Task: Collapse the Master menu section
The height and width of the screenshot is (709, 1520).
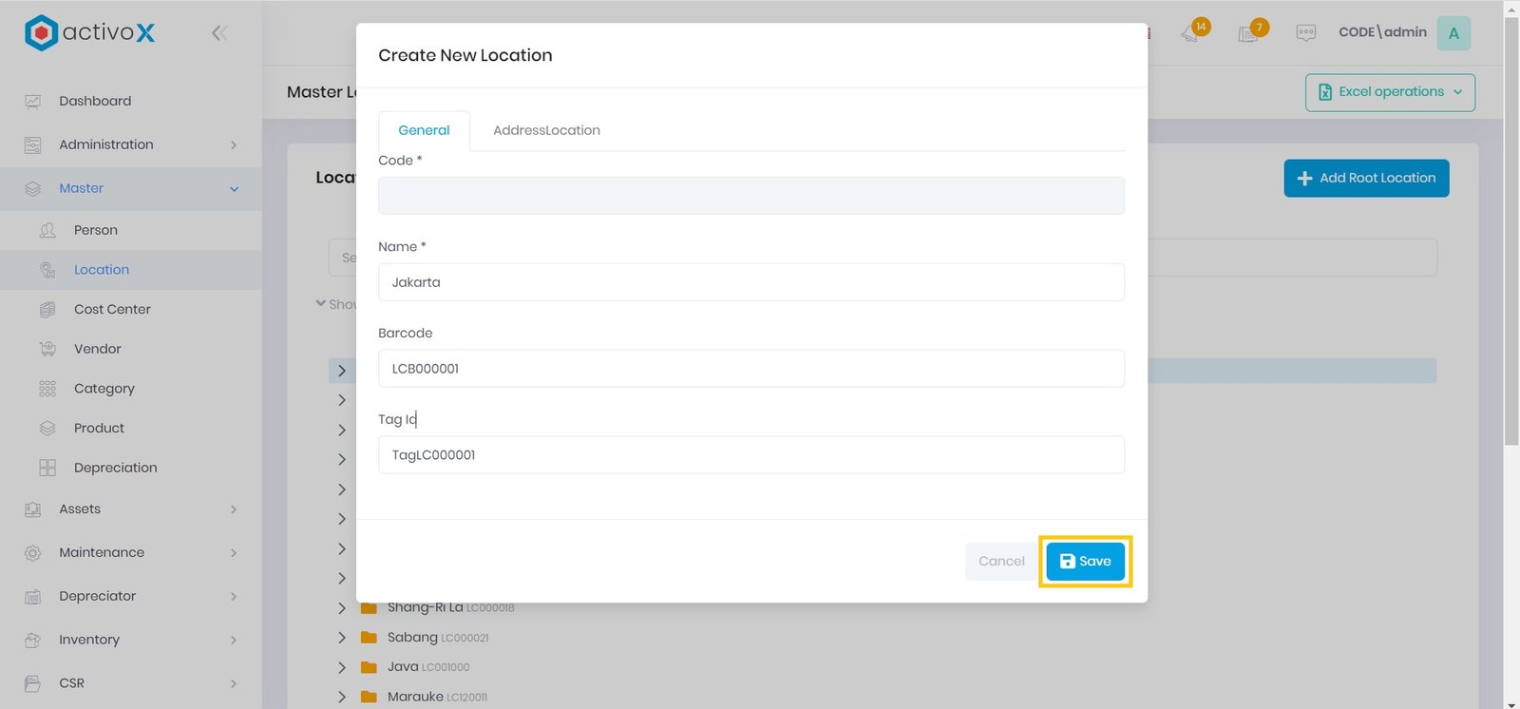Action: [x=234, y=189]
